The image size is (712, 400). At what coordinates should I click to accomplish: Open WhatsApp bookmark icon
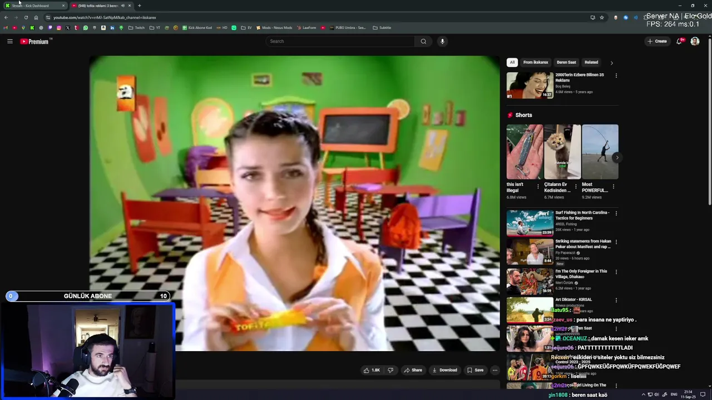pos(86,28)
